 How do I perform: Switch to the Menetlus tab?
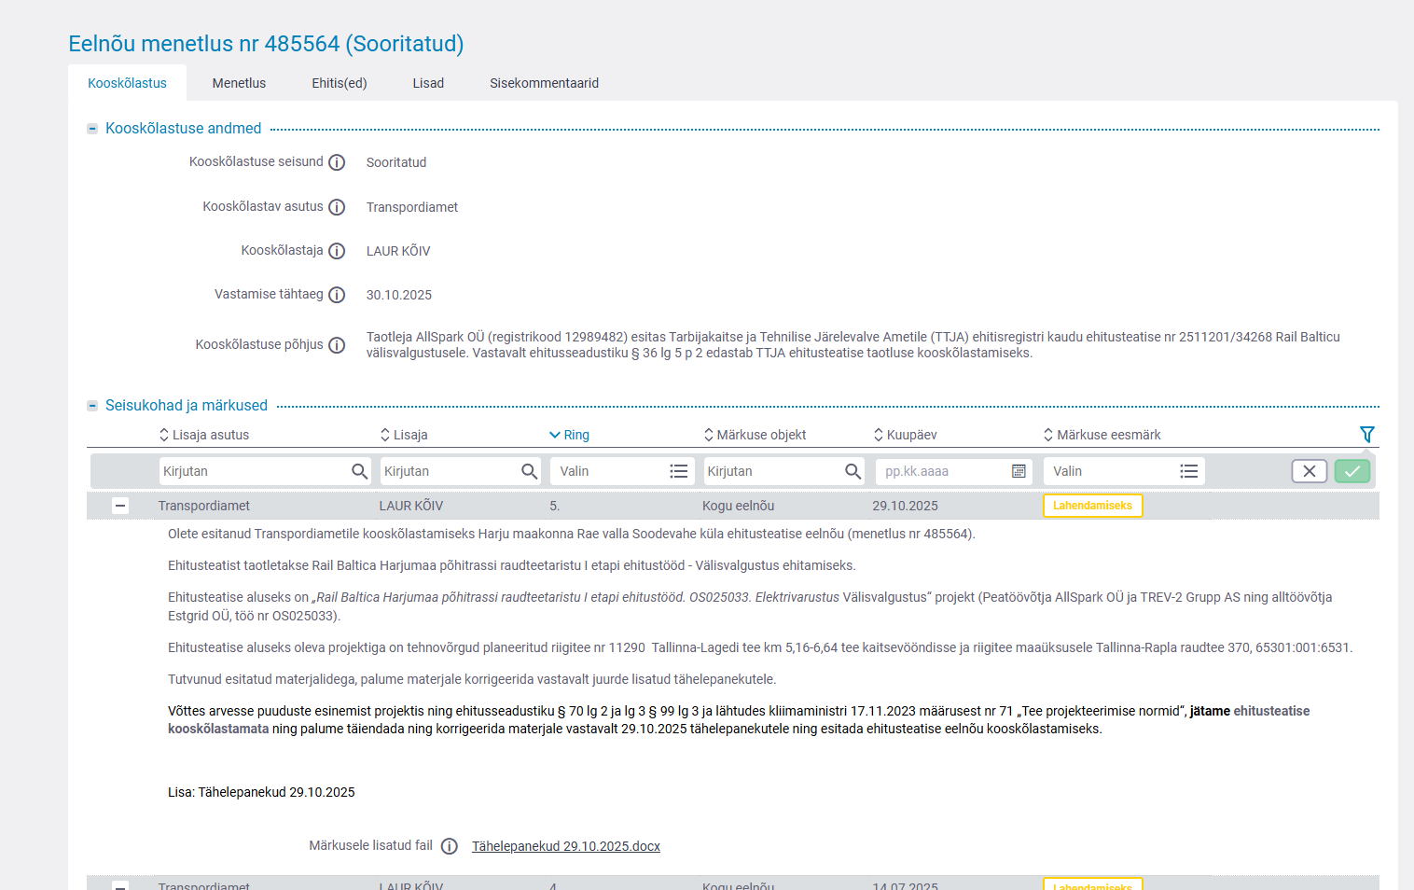(239, 83)
